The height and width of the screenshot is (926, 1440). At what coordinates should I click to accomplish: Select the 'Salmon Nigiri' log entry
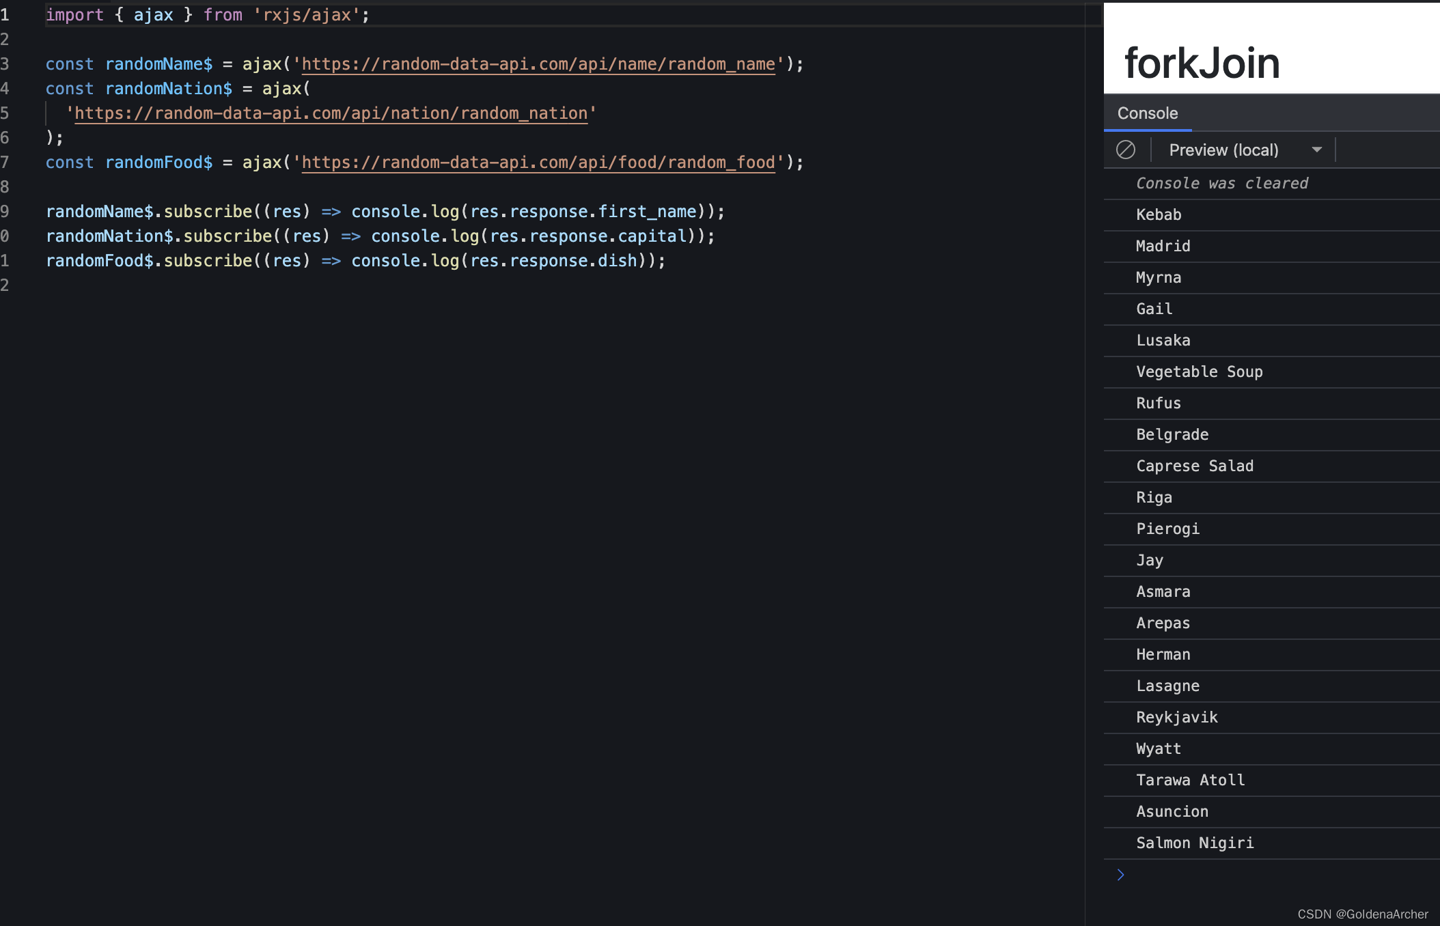(1195, 843)
